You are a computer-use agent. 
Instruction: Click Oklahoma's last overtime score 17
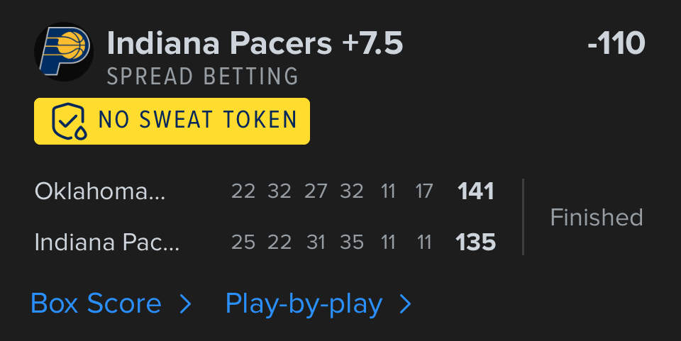pos(424,191)
